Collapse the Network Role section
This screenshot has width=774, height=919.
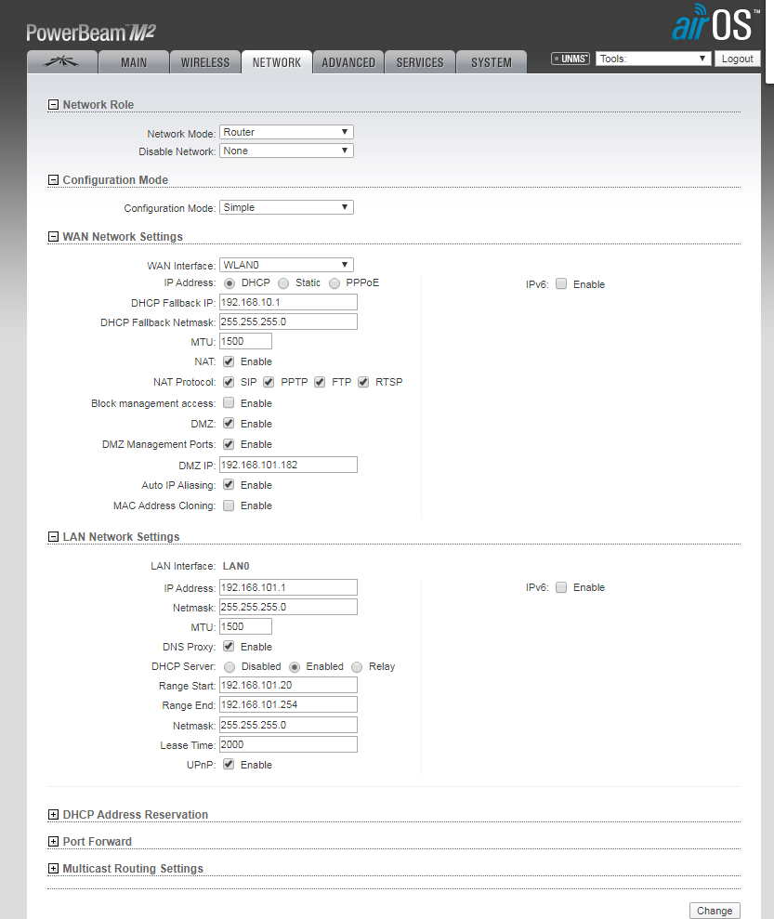53,104
